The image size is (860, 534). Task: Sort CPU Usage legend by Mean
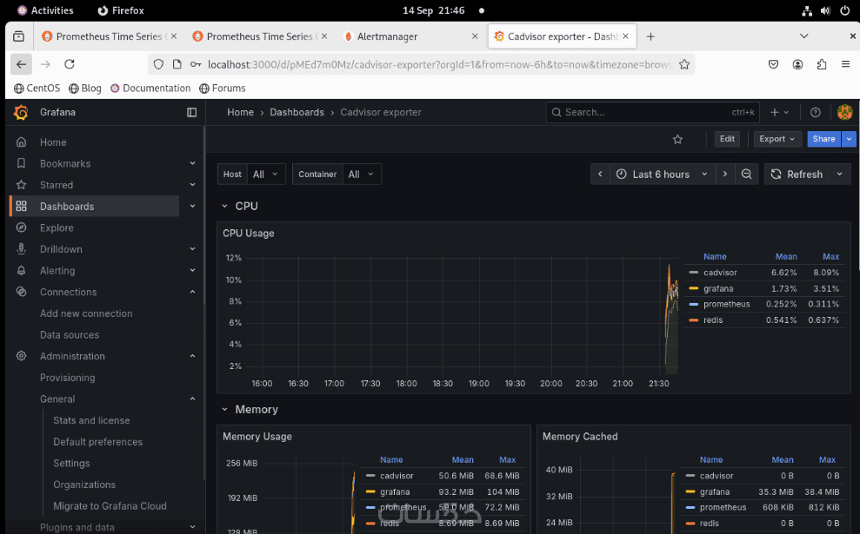(x=786, y=256)
